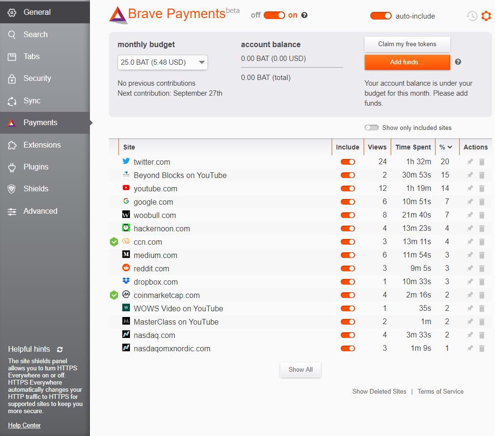Image resolution: width=495 pixels, height=436 pixels.
Task: Turn off the Brave Payments main switch
Action: 274,15
